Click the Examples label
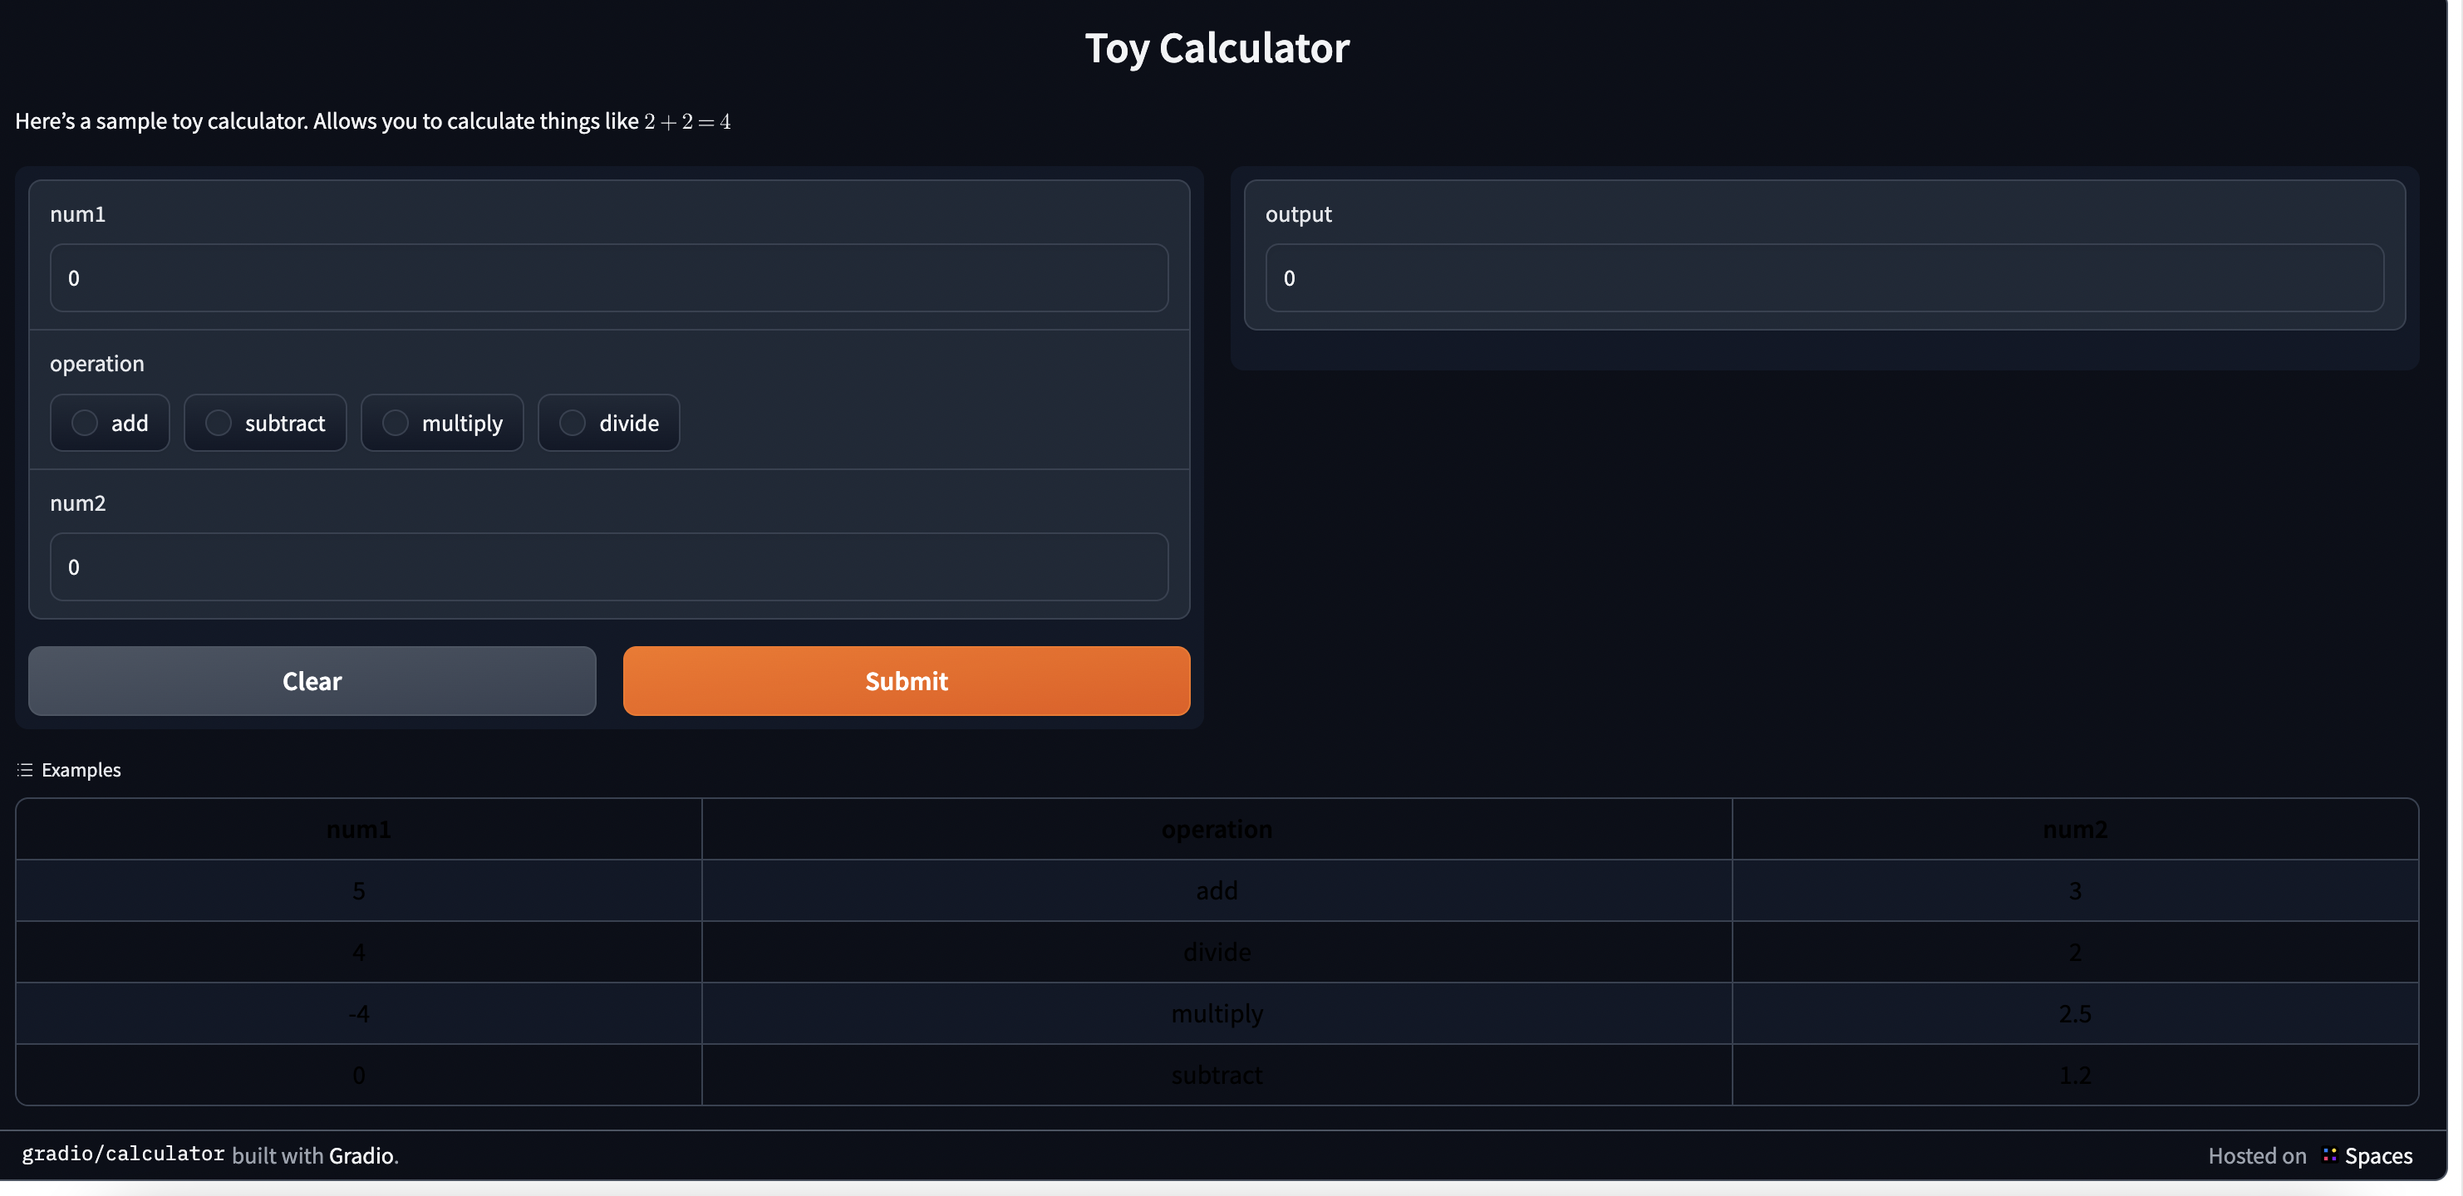The width and height of the screenshot is (2463, 1196). 81,768
